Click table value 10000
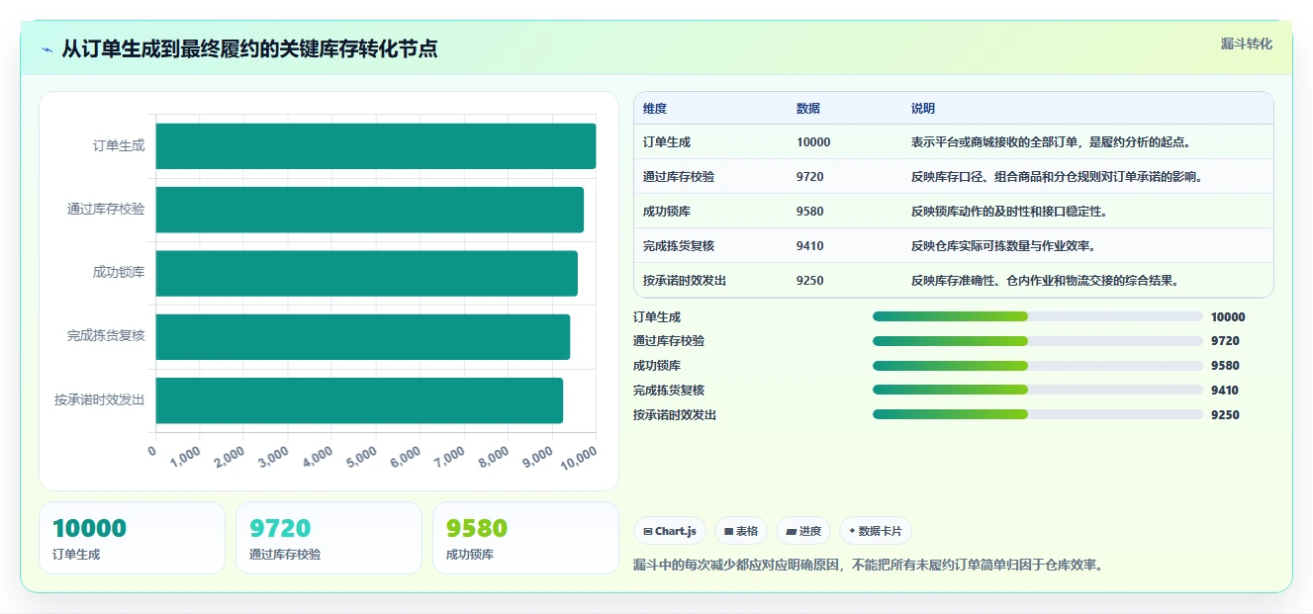 tap(813, 142)
